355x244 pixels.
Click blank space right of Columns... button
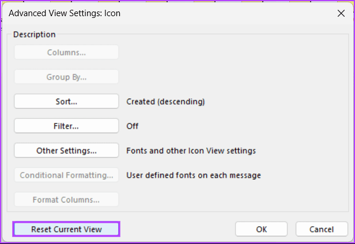[231, 52]
